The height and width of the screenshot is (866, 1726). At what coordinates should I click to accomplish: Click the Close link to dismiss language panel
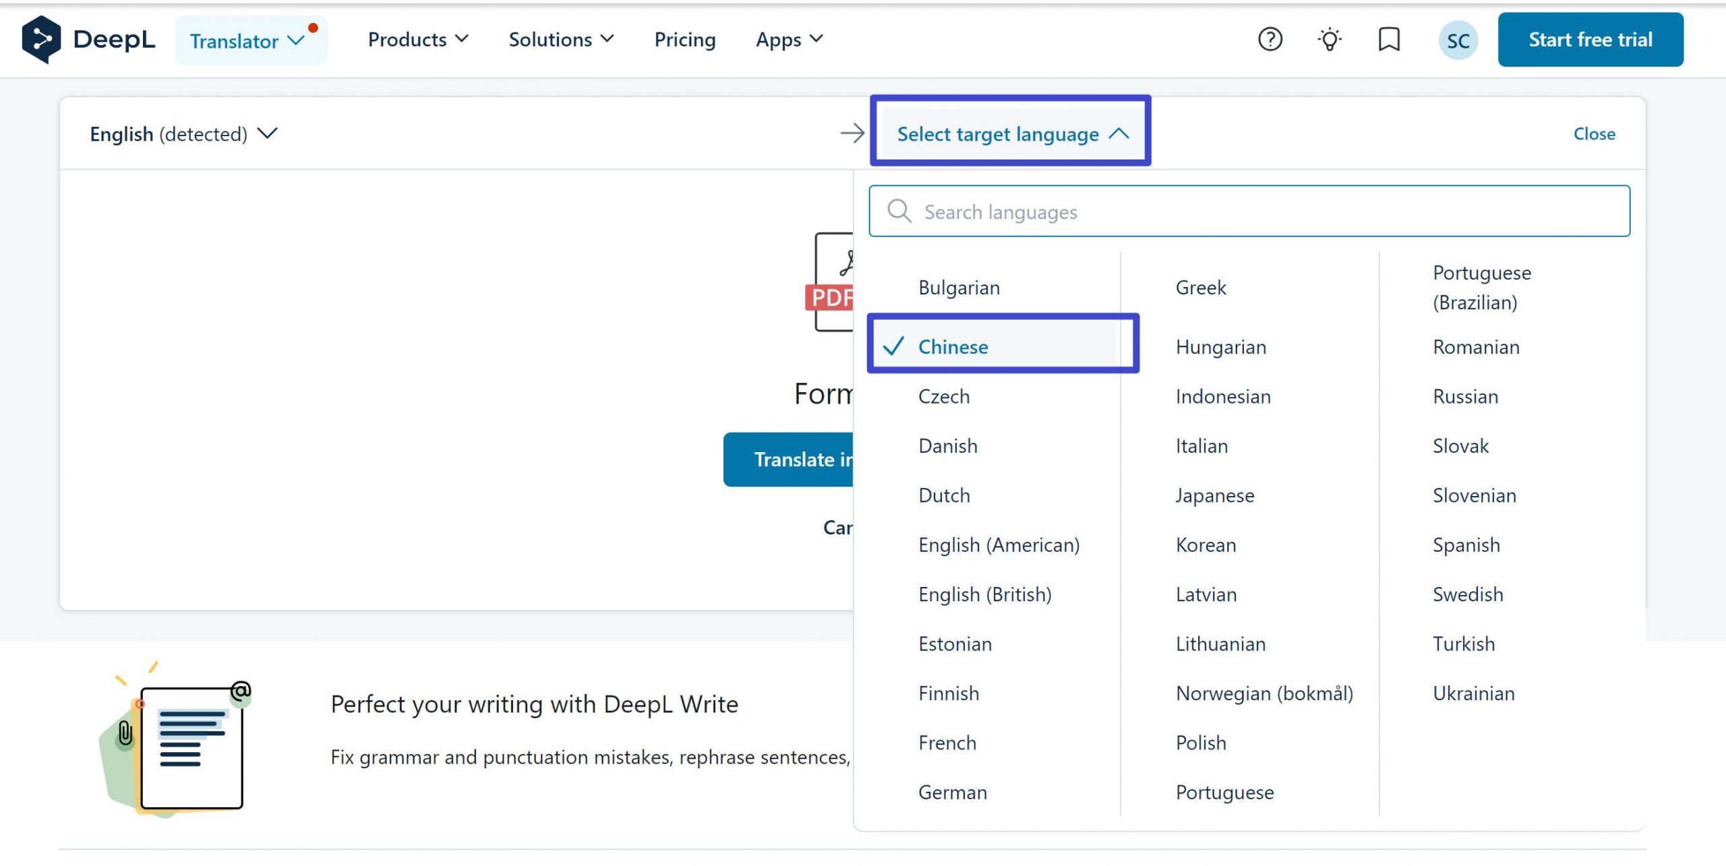1594,133
